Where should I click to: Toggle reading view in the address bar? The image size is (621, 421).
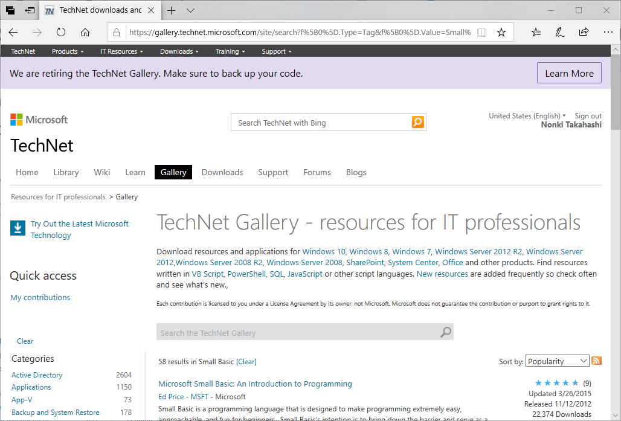pyautogui.click(x=481, y=31)
